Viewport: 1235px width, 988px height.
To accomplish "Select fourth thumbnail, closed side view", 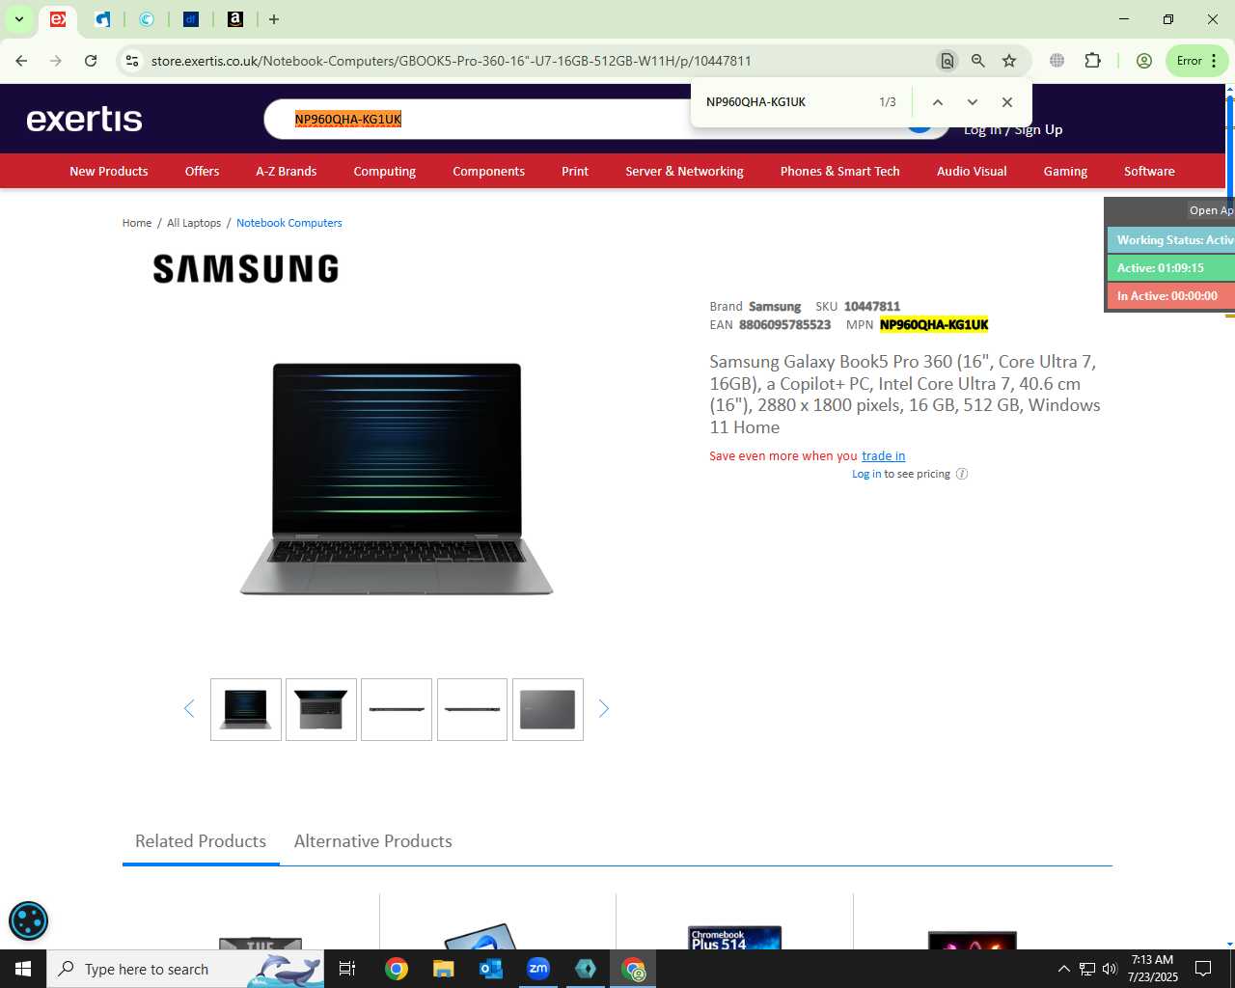I will pyautogui.click(x=472, y=709).
